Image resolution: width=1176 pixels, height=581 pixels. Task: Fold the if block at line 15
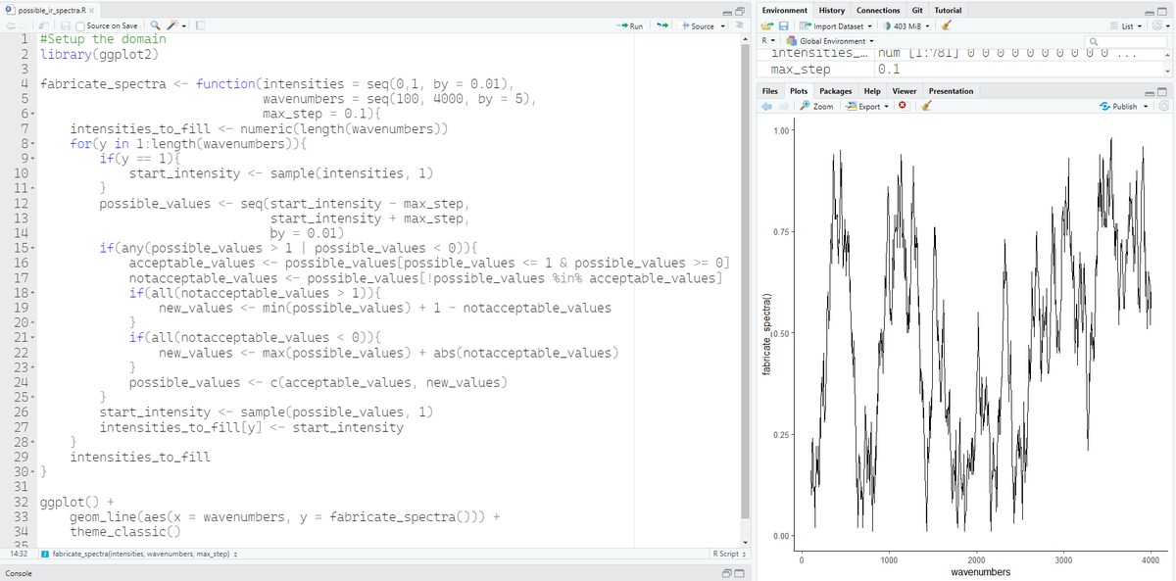32,248
